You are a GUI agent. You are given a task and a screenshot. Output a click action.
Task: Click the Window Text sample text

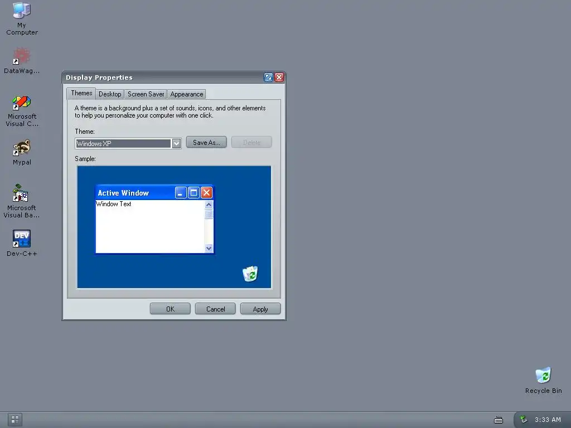coord(114,204)
